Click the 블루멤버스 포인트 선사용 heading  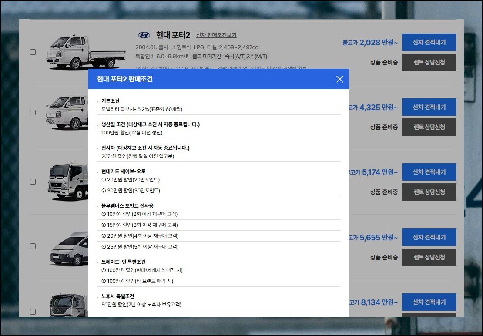tap(127, 206)
